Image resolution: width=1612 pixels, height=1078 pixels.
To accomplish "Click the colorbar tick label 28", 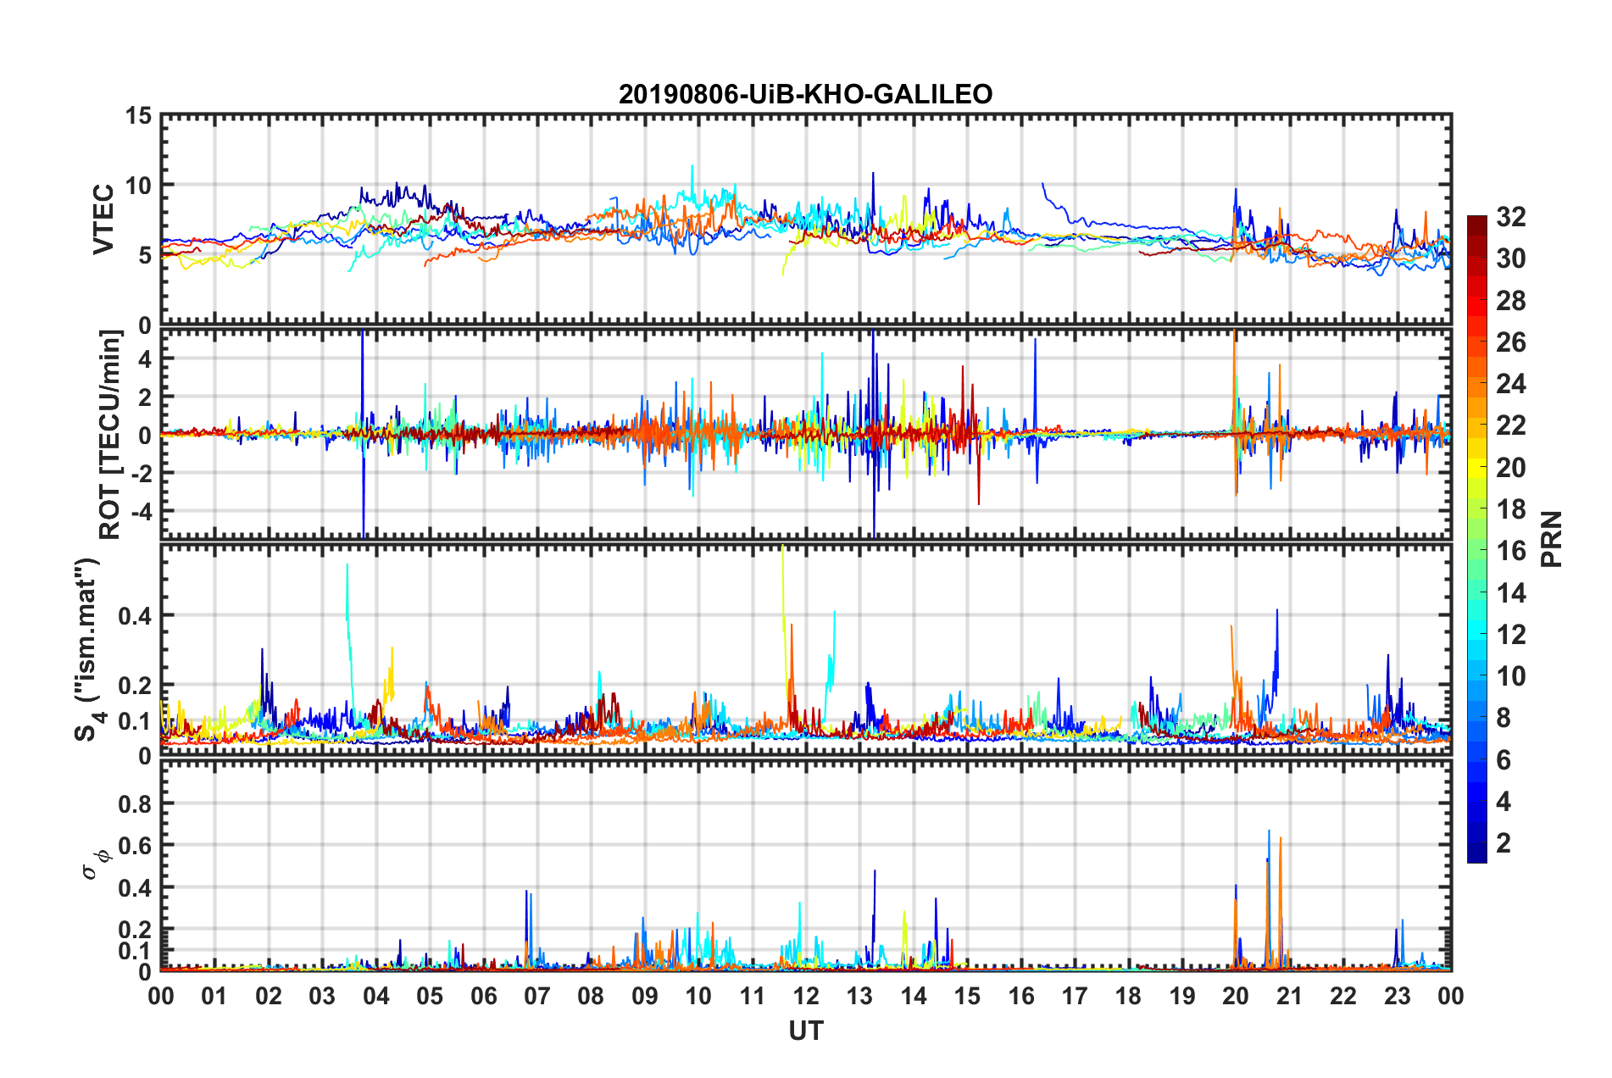I will tap(1510, 301).
